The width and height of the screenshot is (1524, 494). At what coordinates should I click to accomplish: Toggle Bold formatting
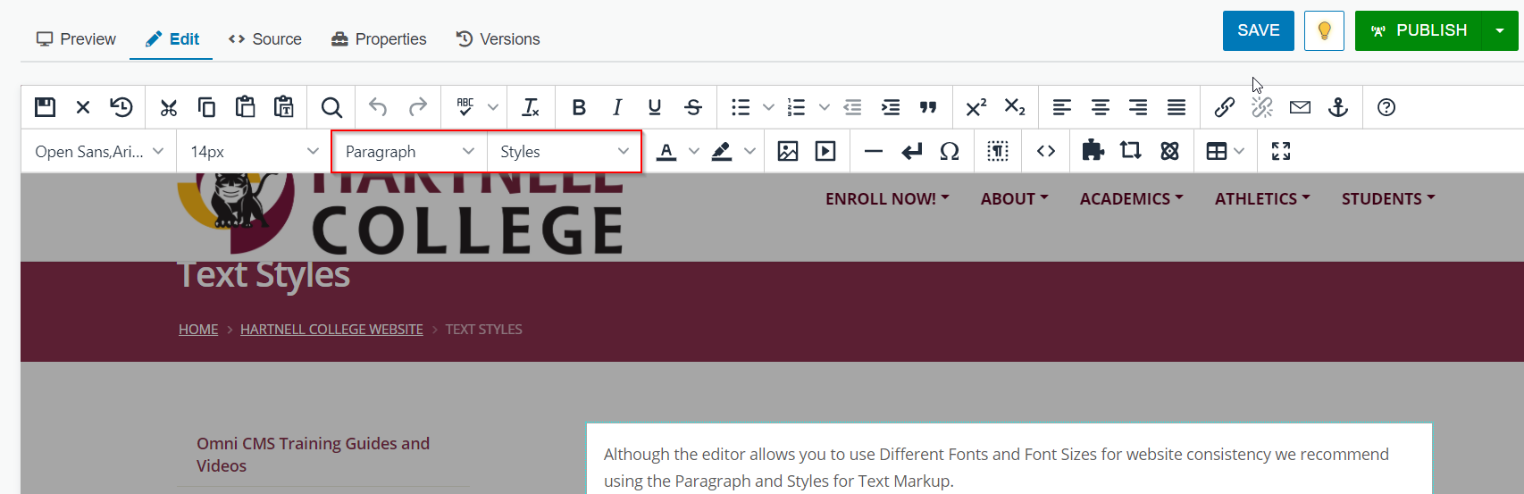[x=579, y=107]
